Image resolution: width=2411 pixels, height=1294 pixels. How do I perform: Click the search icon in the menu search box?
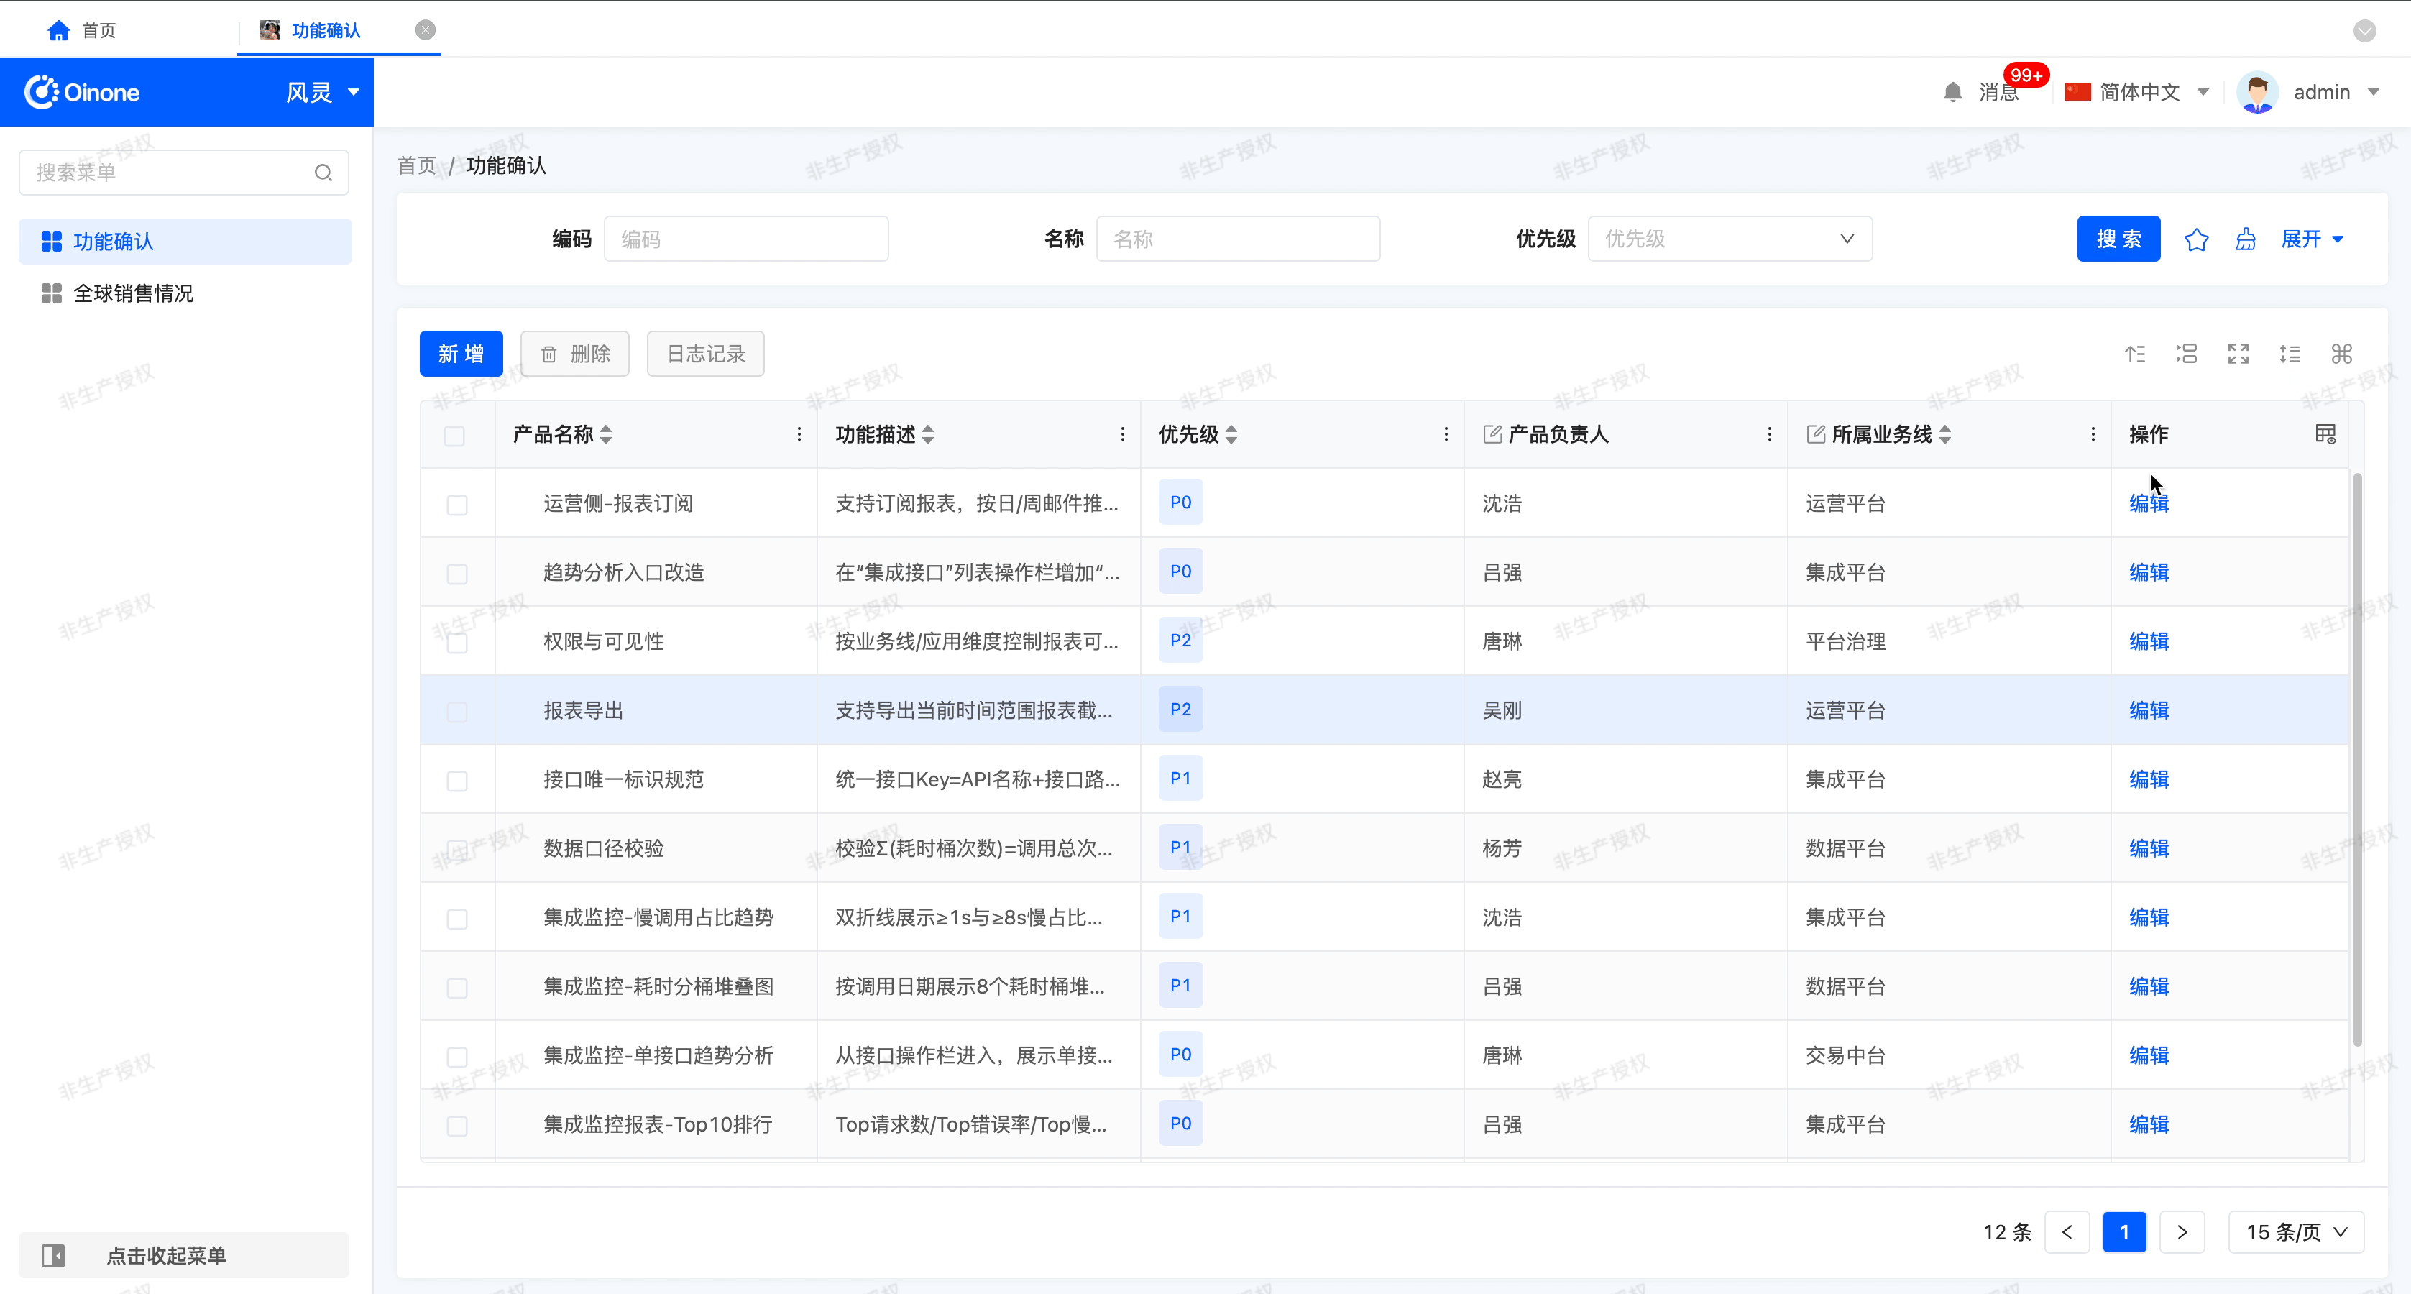(x=323, y=173)
